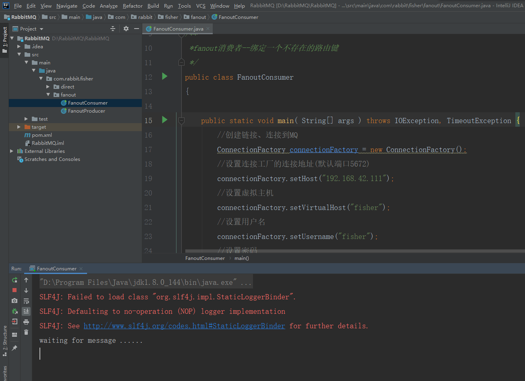The width and height of the screenshot is (525, 381).
Task: Open the Refactor menu
Action: [133, 6]
